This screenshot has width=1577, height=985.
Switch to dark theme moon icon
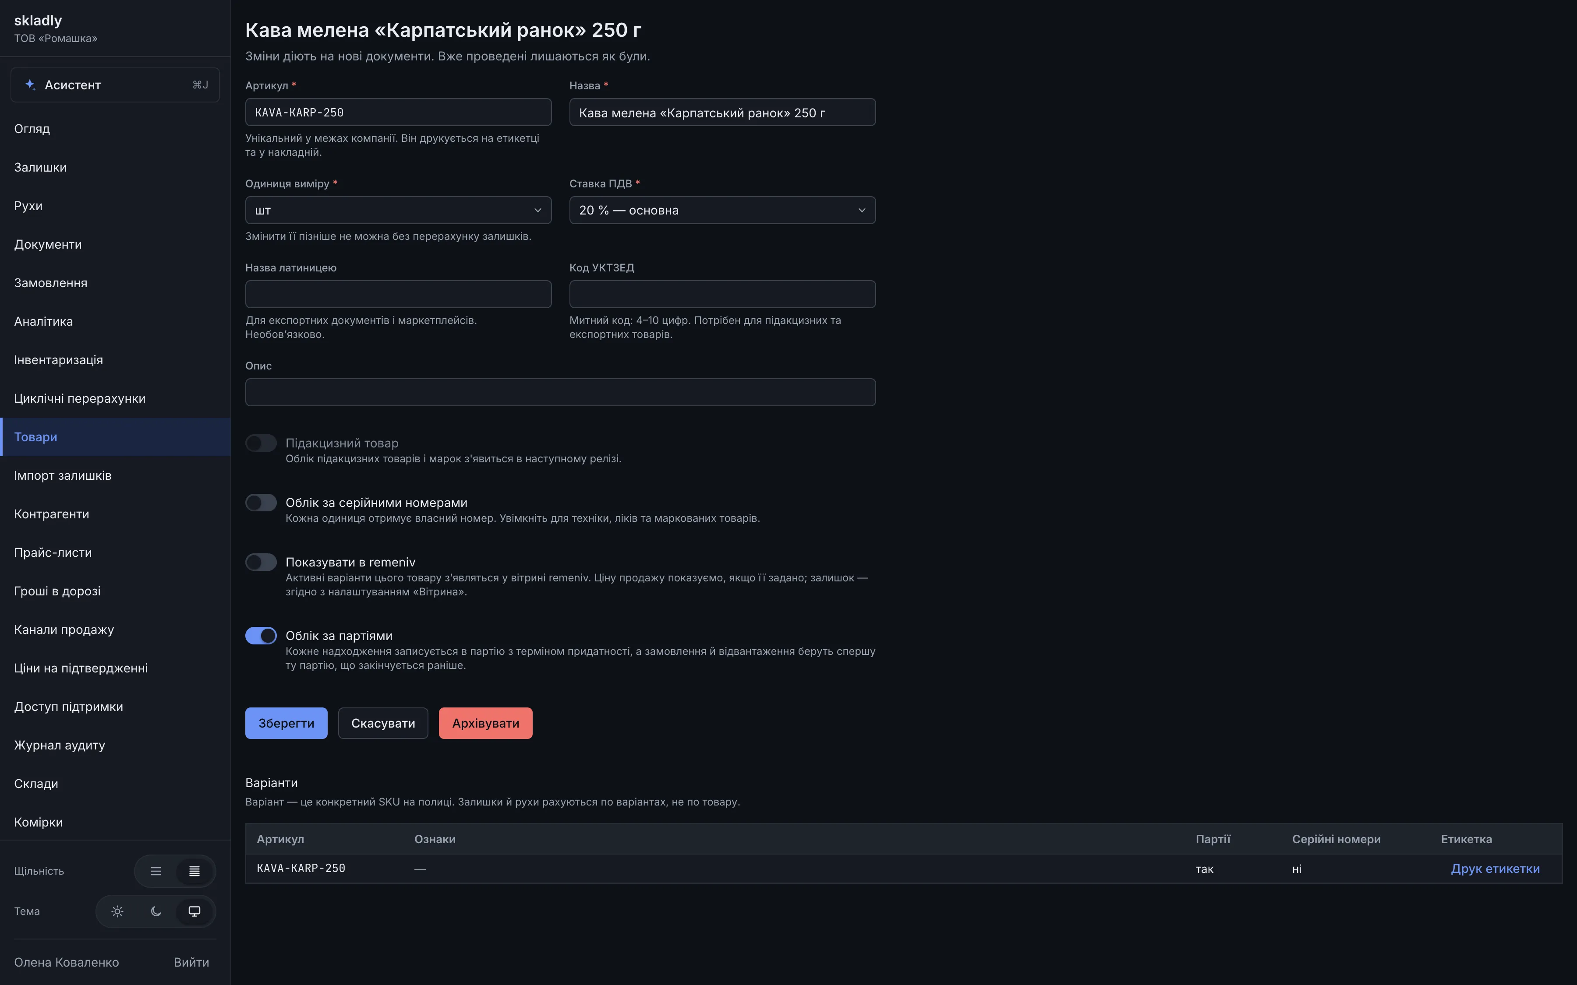click(x=156, y=911)
